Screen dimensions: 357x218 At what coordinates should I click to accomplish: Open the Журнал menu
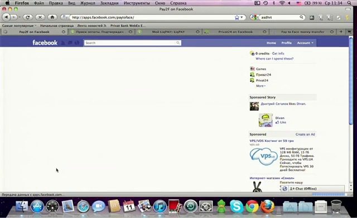88,3
